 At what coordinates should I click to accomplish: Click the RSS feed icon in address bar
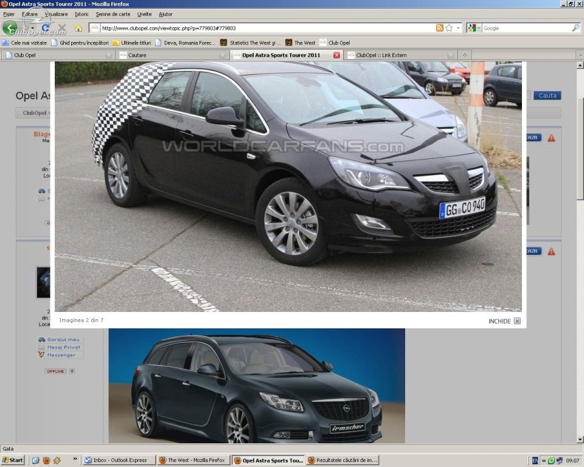click(x=439, y=28)
